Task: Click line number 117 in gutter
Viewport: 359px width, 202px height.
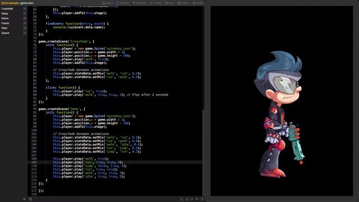Action: 34,191
